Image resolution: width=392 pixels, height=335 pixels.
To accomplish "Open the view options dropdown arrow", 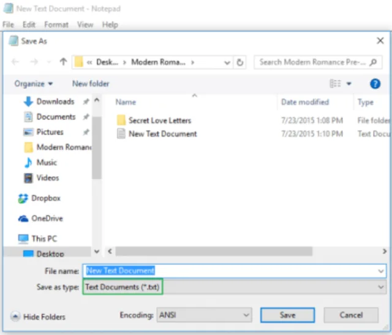I will tap(349, 83).
